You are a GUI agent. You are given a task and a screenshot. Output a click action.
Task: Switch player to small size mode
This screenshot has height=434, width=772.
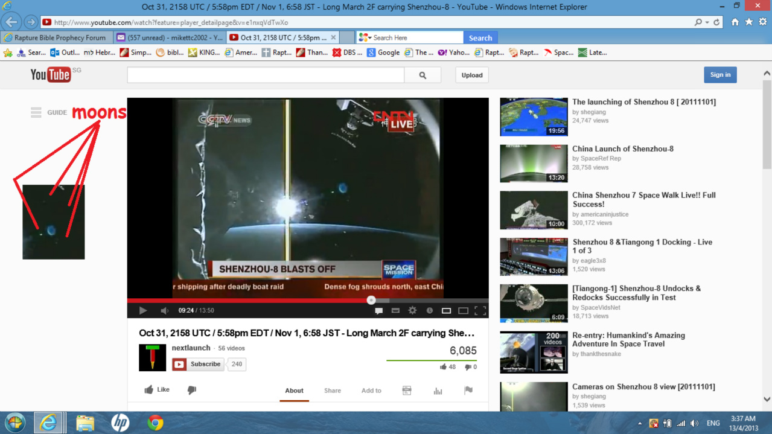(x=447, y=311)
